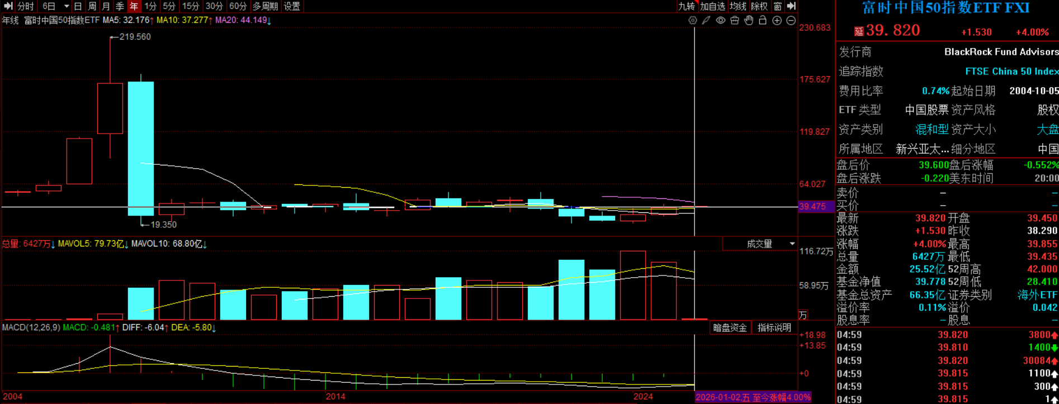The height and width of the screenshot is (404, 1059).
Task: Switch to 5分 five-minute chart
Action: 169,6
